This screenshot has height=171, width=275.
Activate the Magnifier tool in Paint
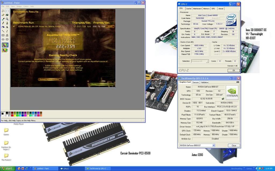(x=7, y=19)
